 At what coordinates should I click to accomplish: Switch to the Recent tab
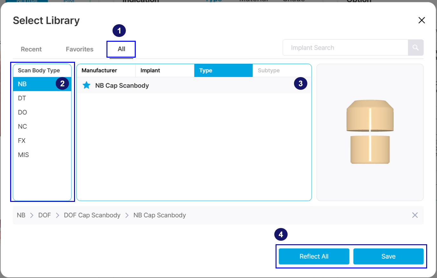tap(31, 49)
